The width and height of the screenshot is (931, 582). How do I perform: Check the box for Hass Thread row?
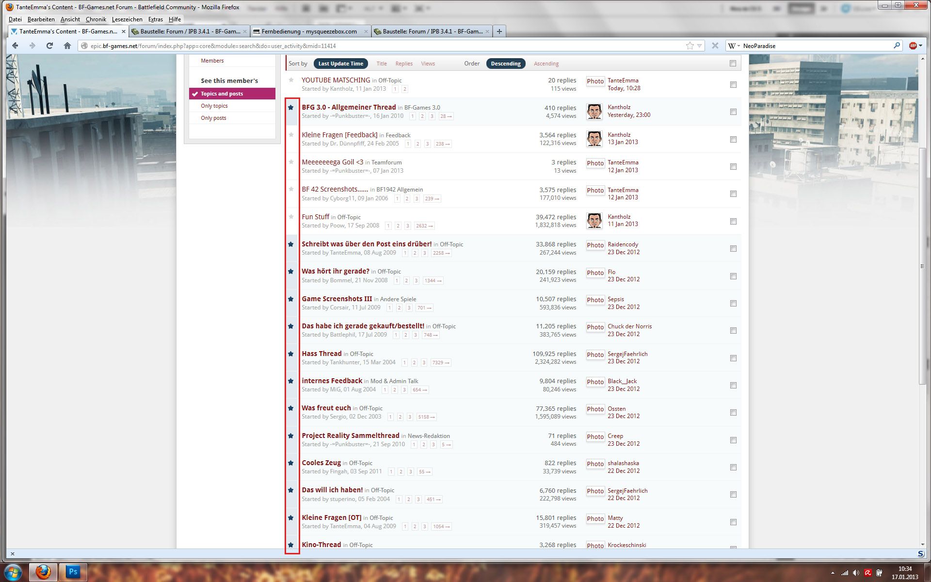point(733,358)
